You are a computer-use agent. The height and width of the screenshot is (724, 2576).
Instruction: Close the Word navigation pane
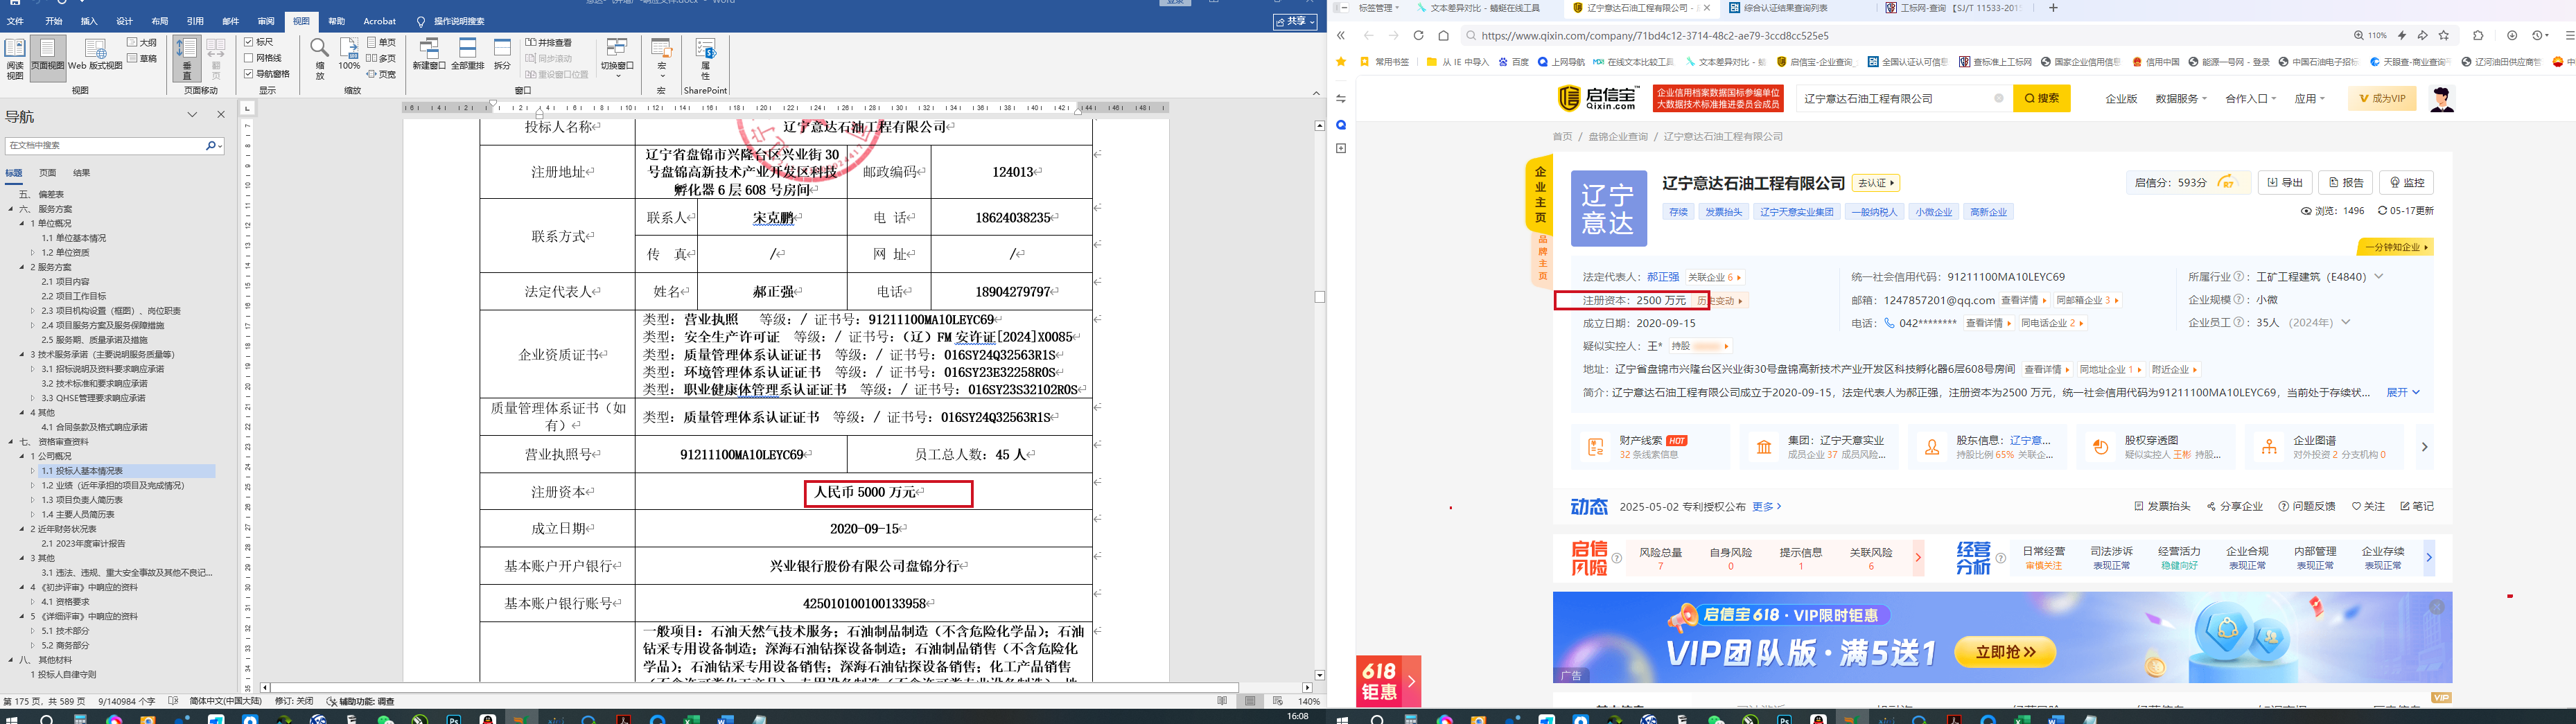[x=221, y=115]
